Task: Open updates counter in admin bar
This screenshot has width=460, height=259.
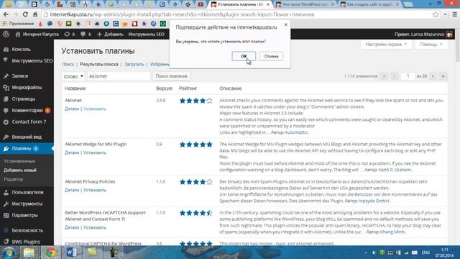Action: tap(70, 34)
